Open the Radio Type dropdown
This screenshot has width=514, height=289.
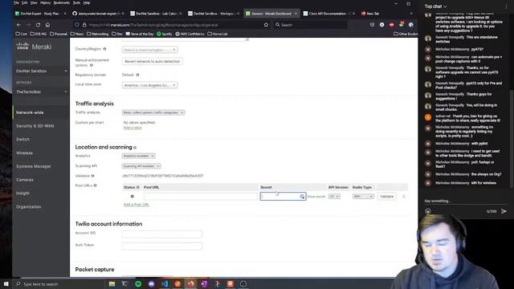click(363, 196)
